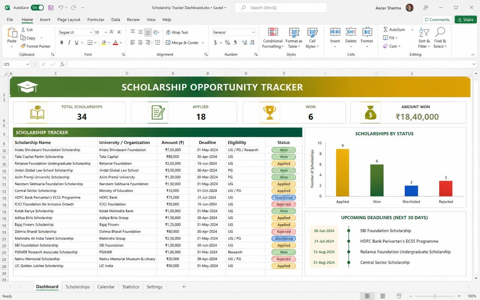
Task: Click the AutoSum sigma icon
Action: (x=385, y=30)
